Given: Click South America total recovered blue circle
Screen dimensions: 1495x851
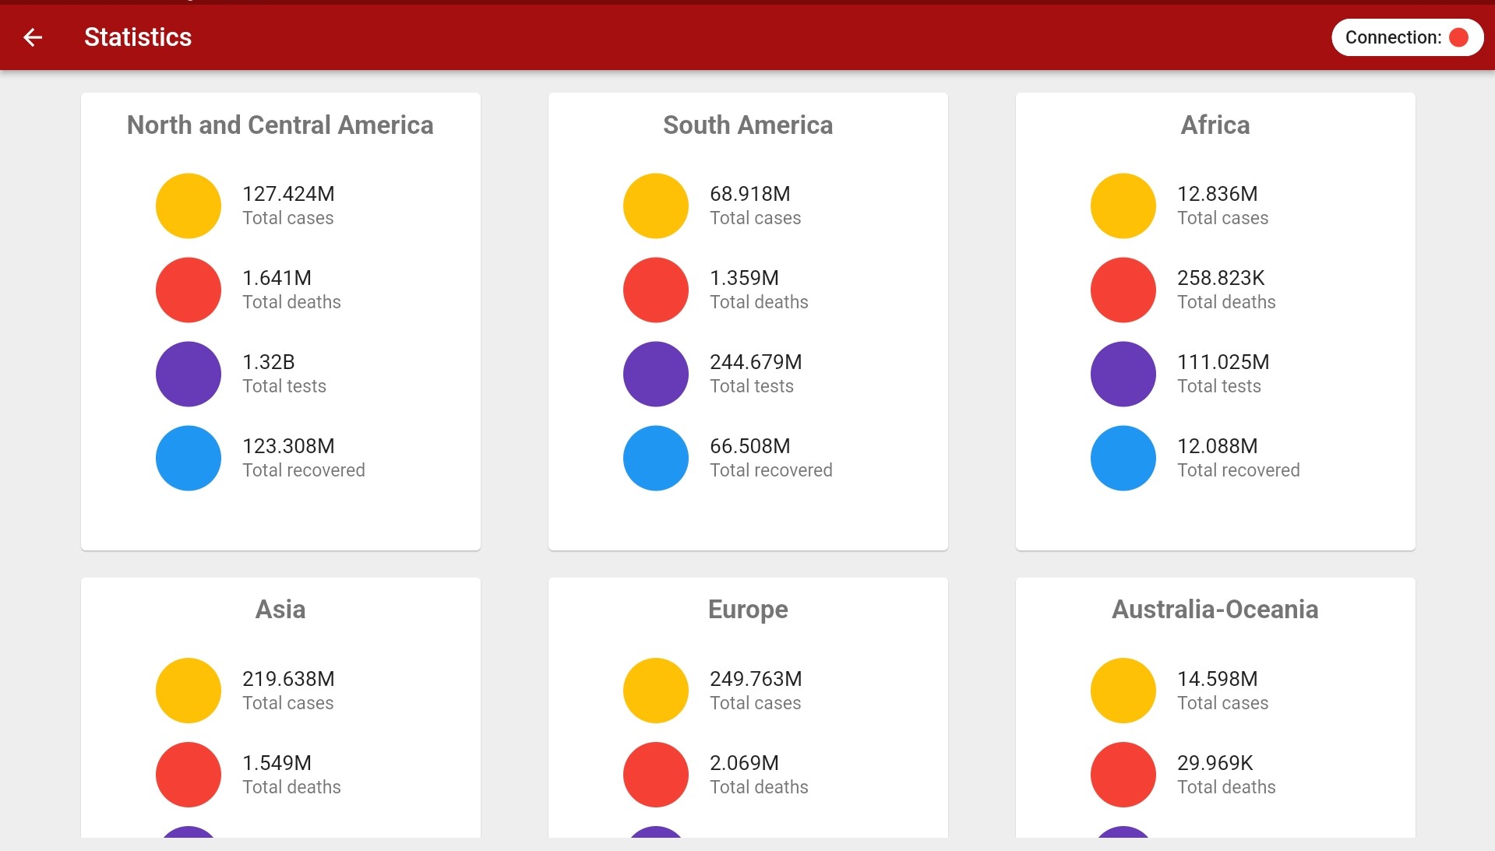Looking at the screenshot, I should coord(656,458).
